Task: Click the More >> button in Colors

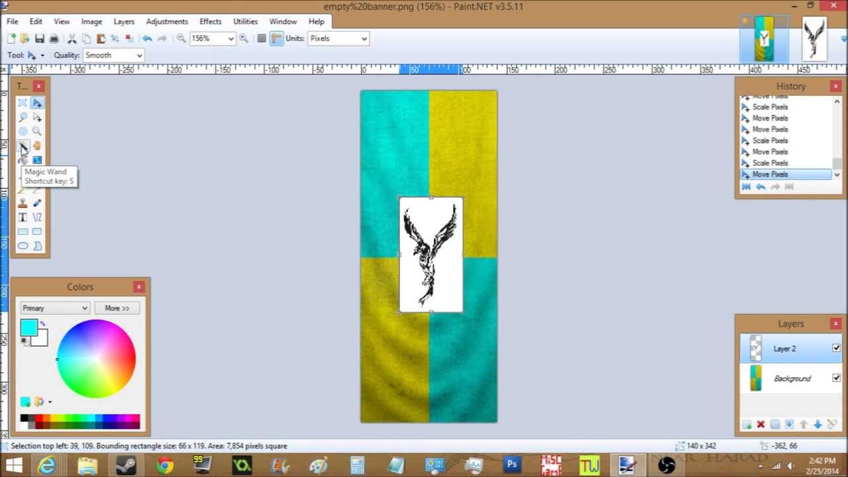Action: [x=117, y=307]
